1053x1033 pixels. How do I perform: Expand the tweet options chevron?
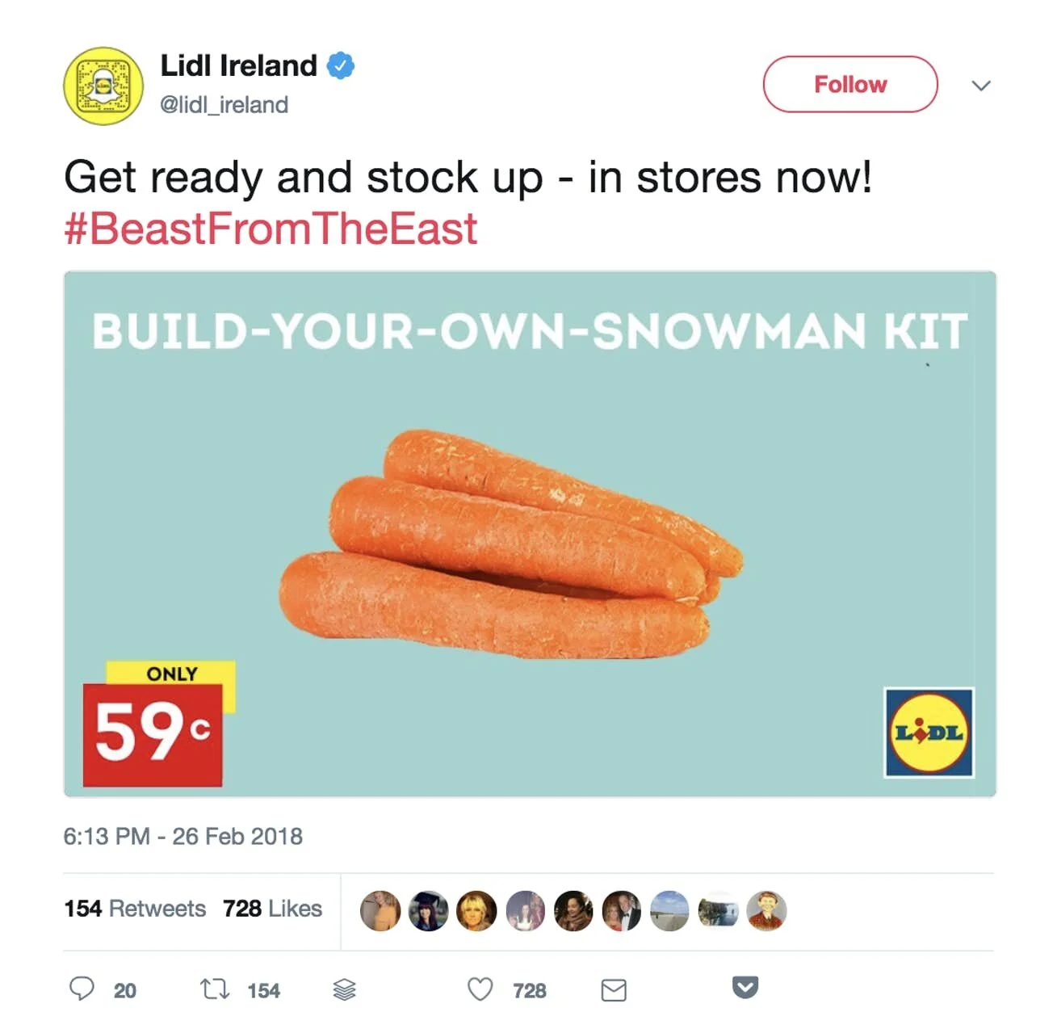(x=981, y=86)
